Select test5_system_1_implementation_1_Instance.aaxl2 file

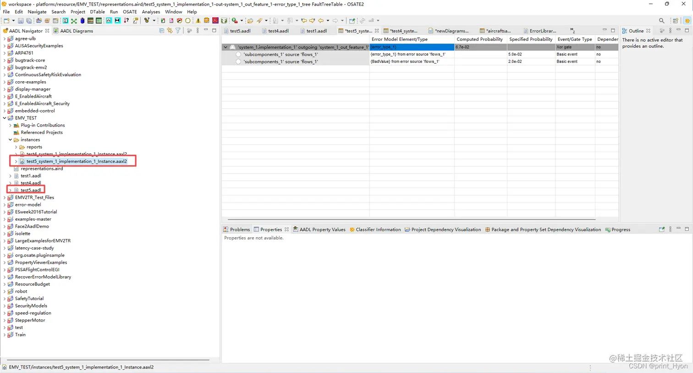point(77,161)
